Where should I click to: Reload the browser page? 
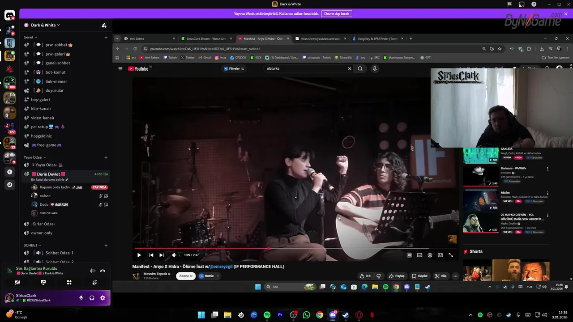[x=135, y=49]
